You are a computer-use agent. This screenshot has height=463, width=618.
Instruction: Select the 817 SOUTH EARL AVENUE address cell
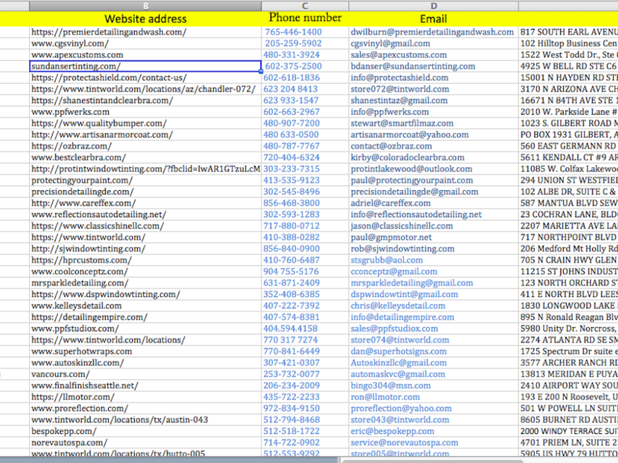[x=567, y=31]
